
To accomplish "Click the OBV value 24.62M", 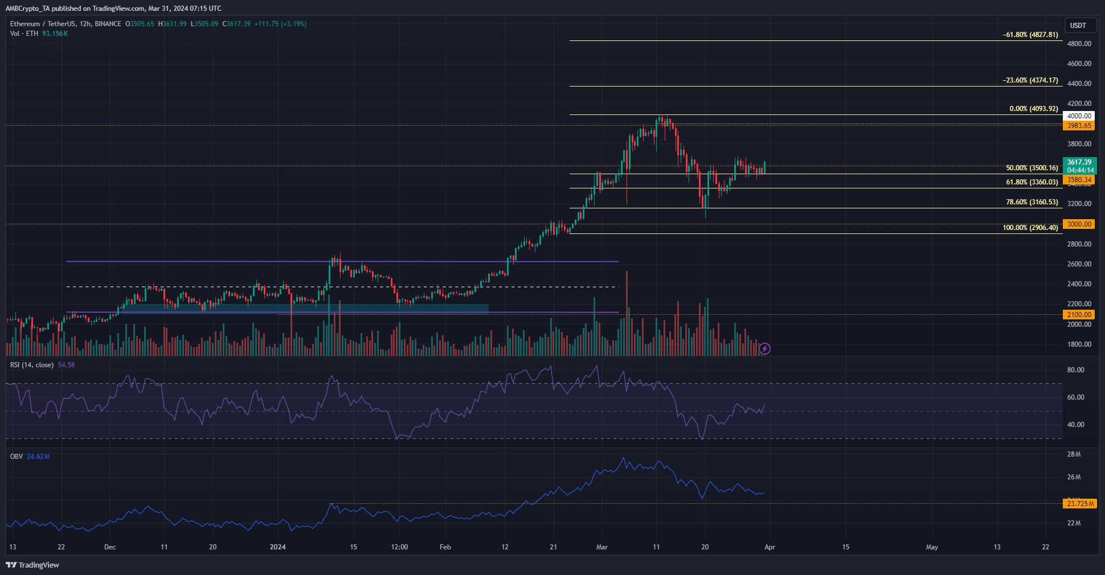I will [x=38, y=457].
